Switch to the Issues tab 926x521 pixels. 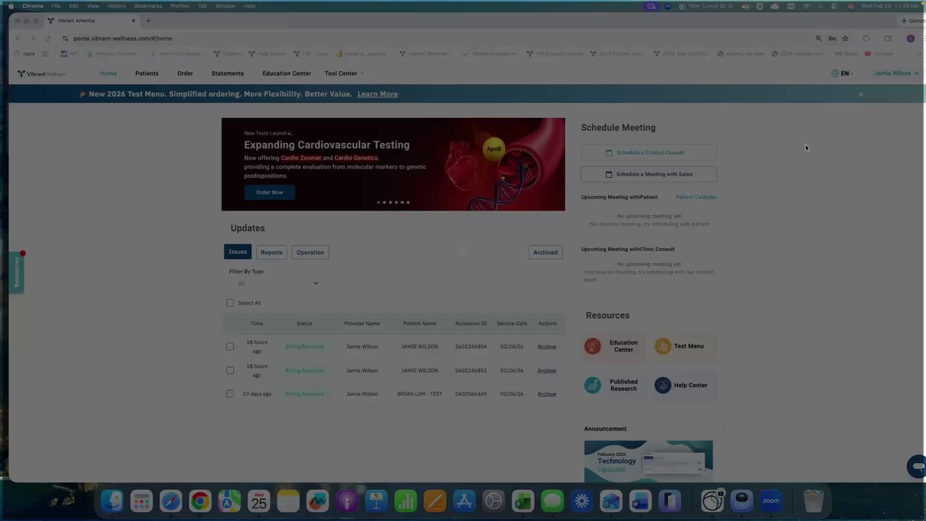238,252
